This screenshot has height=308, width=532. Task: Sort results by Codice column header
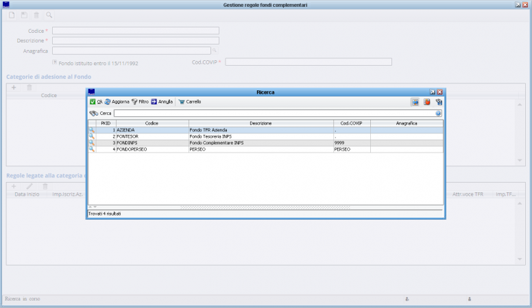(152, 123)
